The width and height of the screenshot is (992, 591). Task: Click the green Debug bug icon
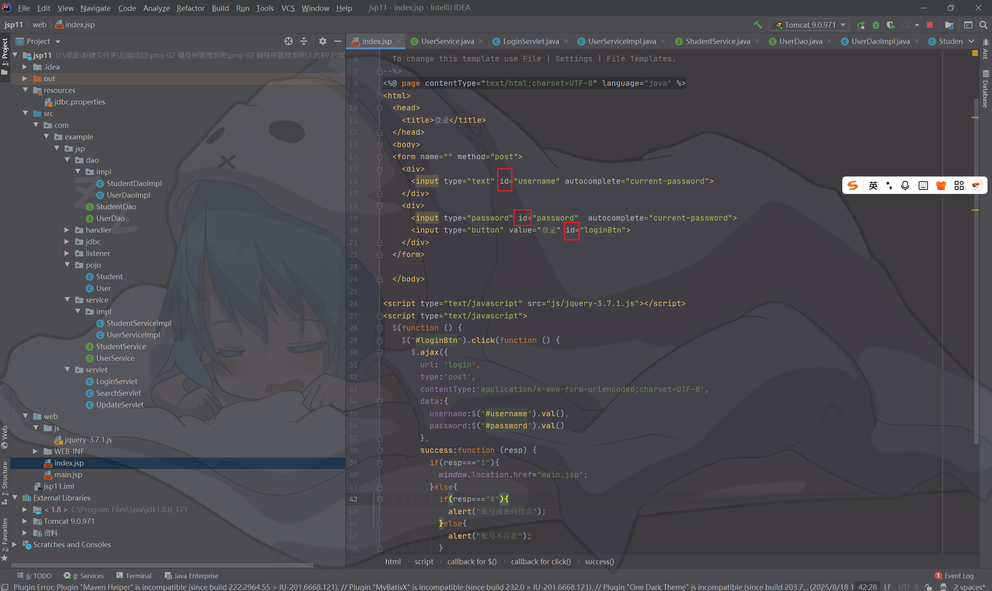point(876,25)
